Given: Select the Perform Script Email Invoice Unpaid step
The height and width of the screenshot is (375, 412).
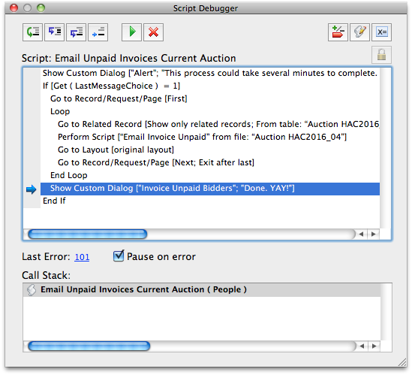Looking at the screenshot, I should (x=202, y=137).
